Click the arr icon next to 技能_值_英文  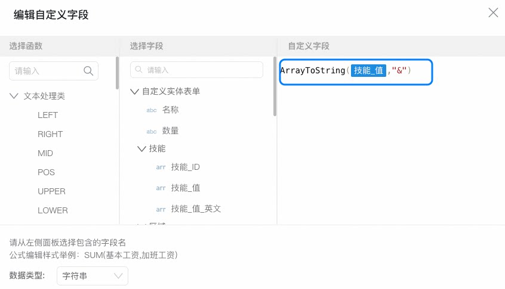pos(161,209)
